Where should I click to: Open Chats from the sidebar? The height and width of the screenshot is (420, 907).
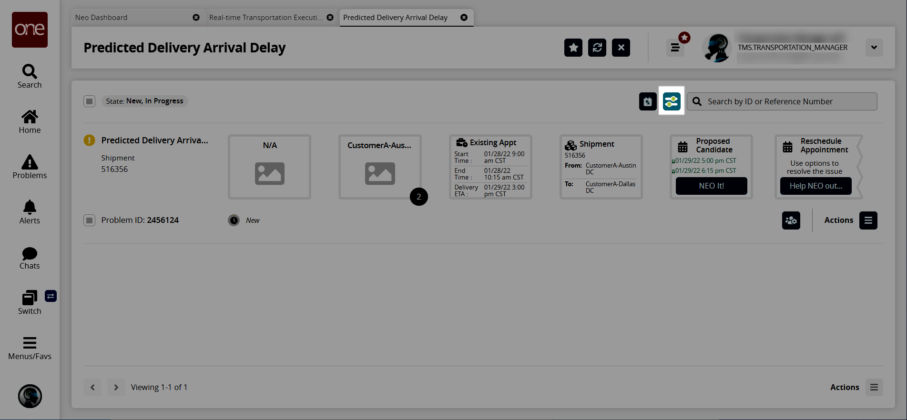[x=30, y=258]
